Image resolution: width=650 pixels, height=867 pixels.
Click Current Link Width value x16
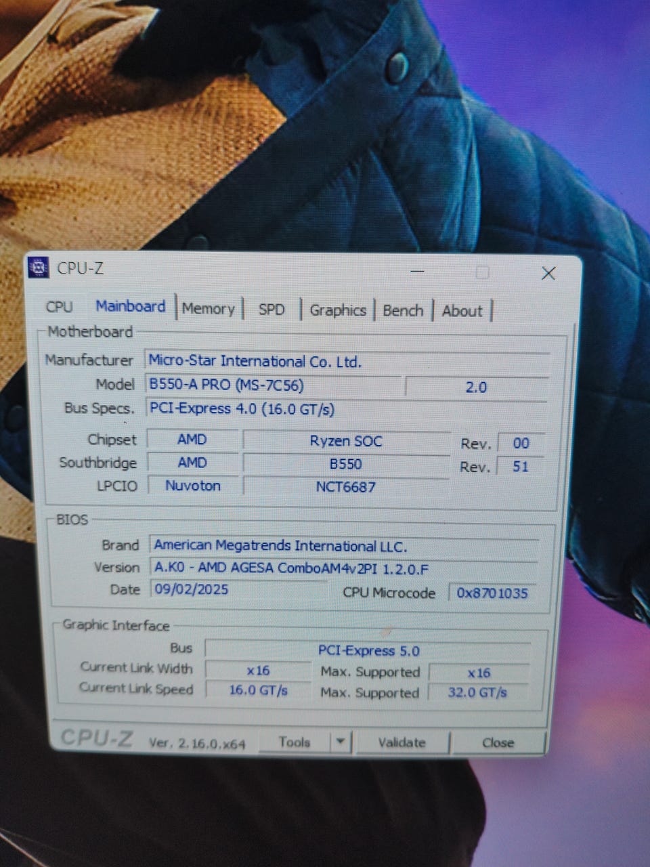258,671
